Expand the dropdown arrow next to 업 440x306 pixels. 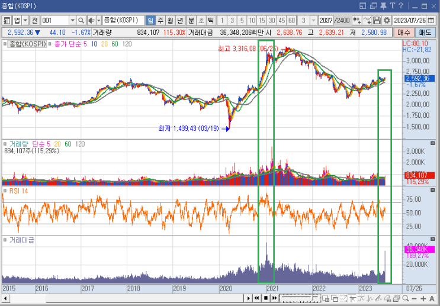click(25, 21)
